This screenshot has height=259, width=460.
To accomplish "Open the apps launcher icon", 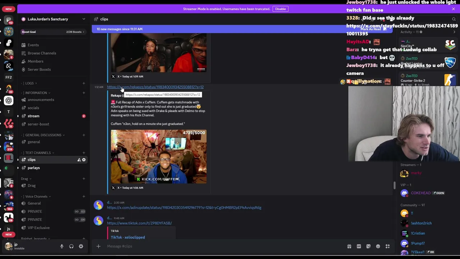I will [387, 246].
